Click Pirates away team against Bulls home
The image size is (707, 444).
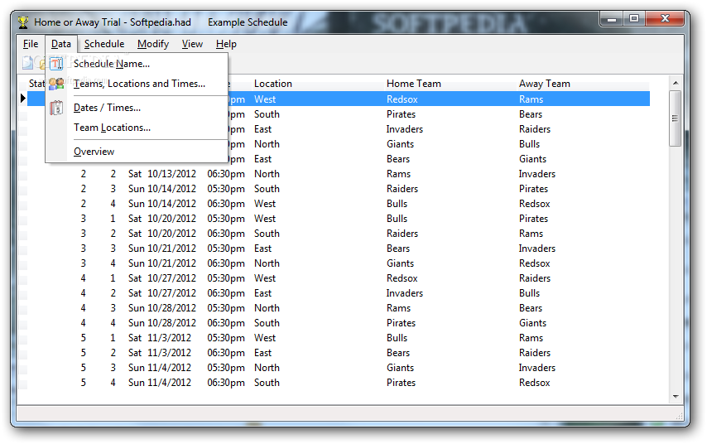(x=533, y=219)
